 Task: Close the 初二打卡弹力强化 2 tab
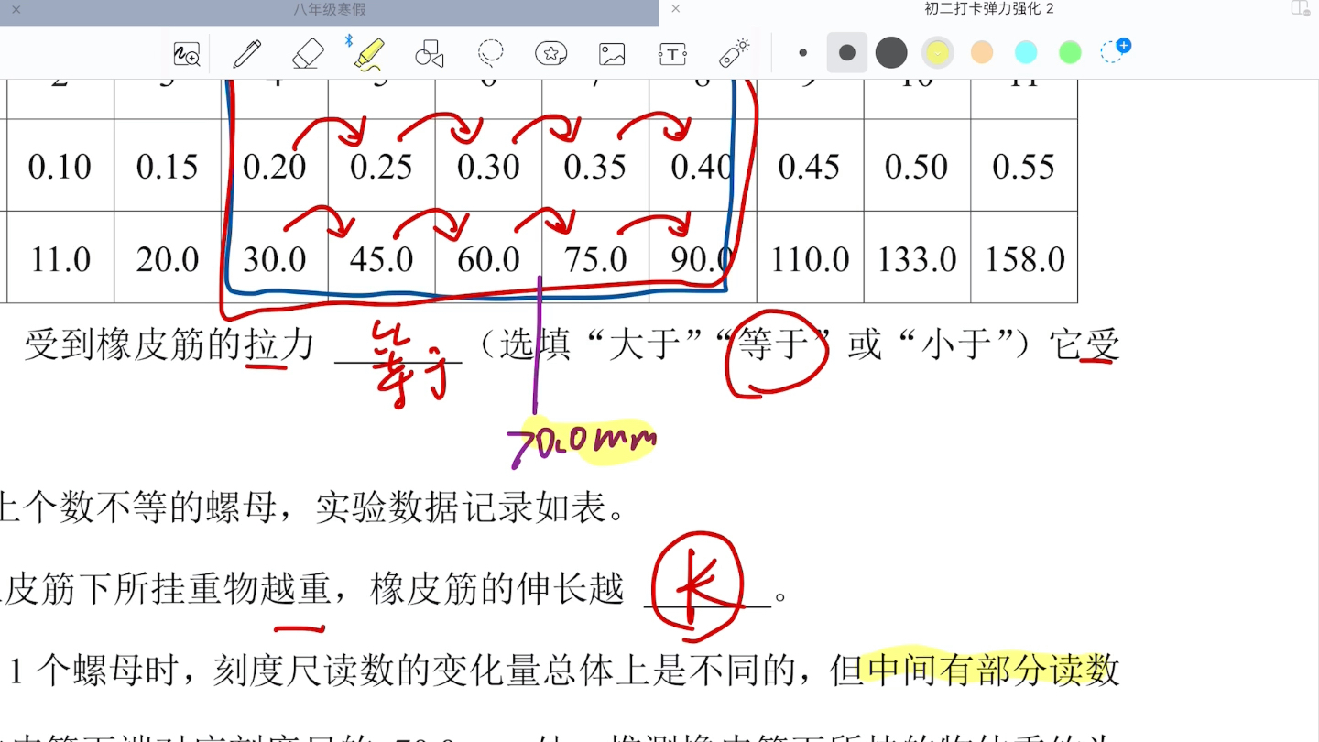coord(675,8)
